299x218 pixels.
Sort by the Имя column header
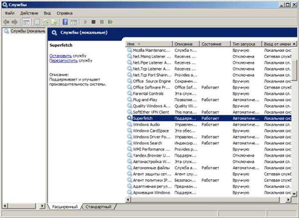(149, 44)
